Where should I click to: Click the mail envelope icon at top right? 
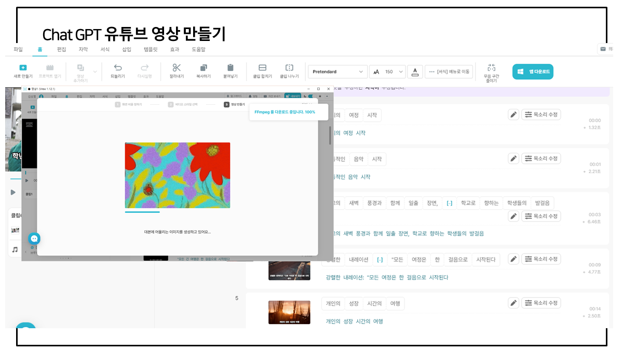(603, 49)
